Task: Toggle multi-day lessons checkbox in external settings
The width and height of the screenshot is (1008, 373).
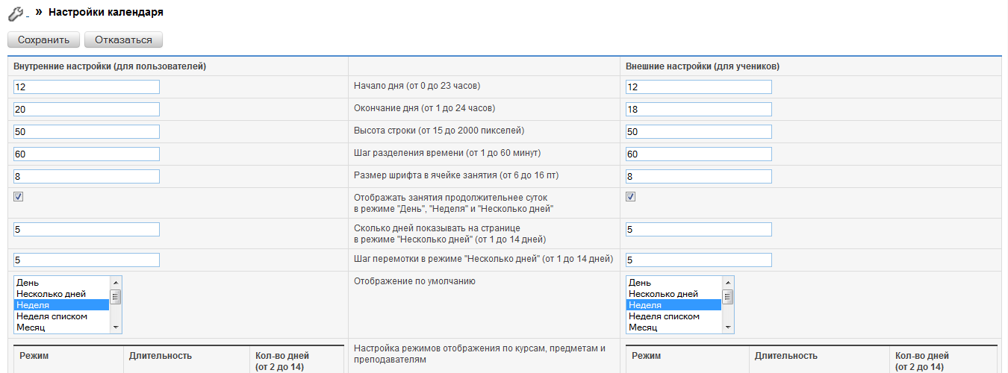Action: 631,197
